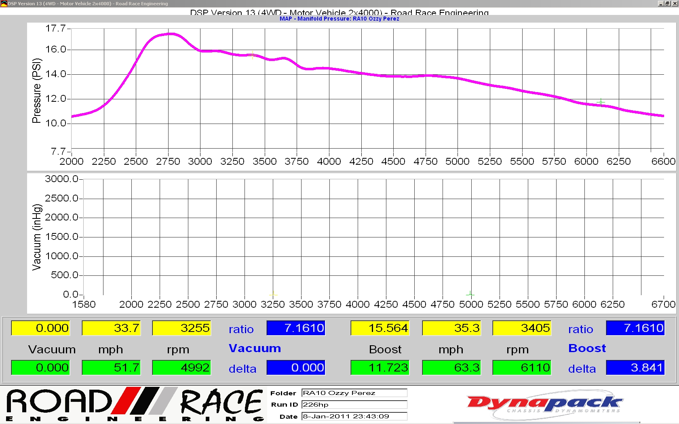Click the green mph box showing 51.7
Screen dimensions: 679x424
click(x=111, y=367)
